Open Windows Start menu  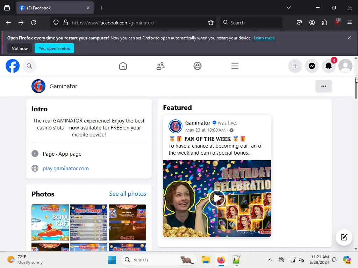pos(112,260)
